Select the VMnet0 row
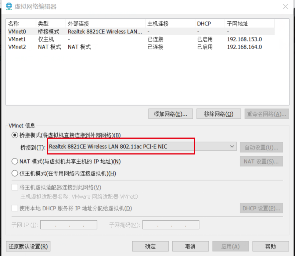295x256 pixels. tap(141, 32)
